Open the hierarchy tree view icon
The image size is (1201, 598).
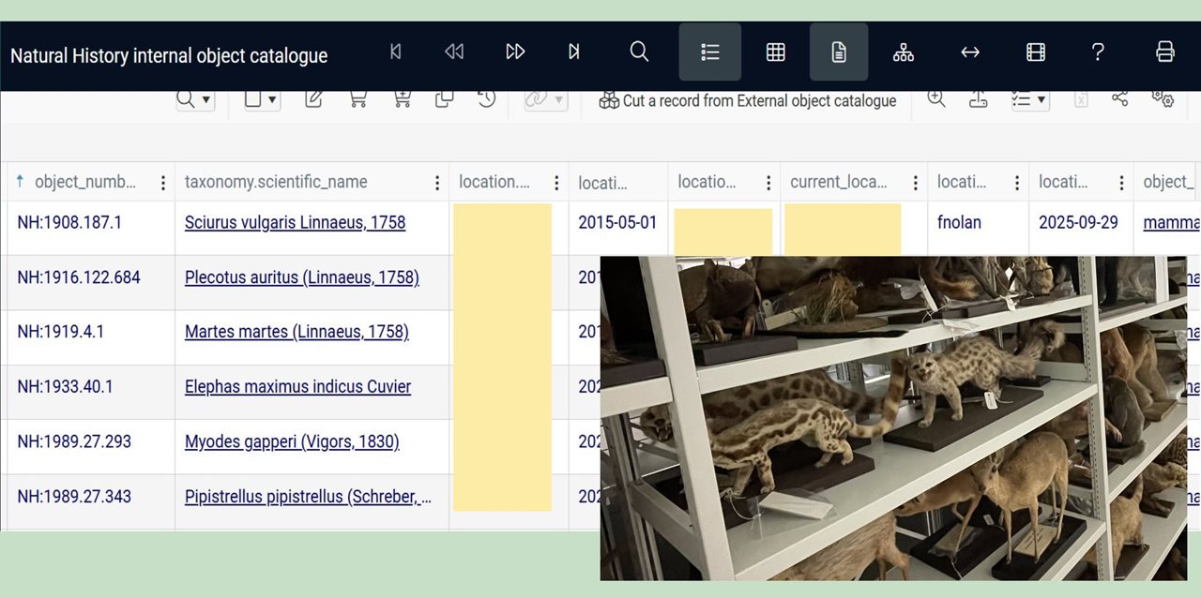904,52
